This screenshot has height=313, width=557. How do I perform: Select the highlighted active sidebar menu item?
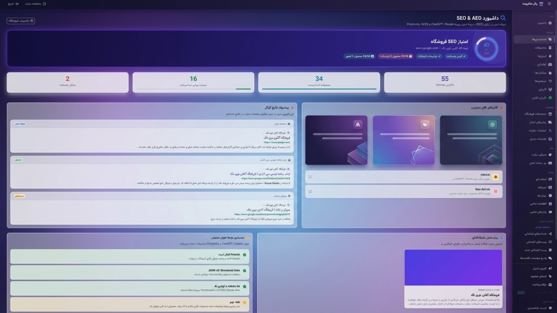(x=534, y=39)
